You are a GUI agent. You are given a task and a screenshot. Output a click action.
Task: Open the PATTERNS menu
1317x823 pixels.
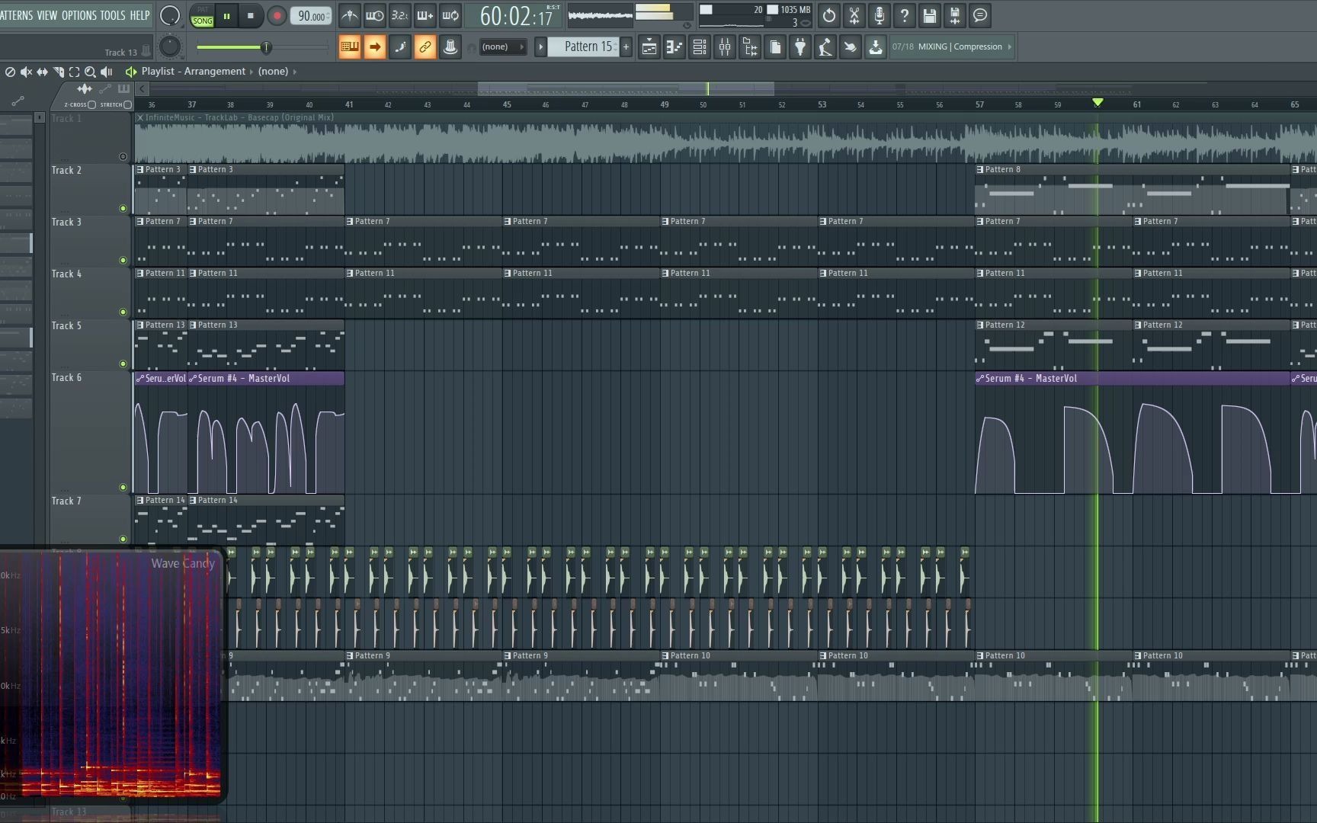coord(17,15)
